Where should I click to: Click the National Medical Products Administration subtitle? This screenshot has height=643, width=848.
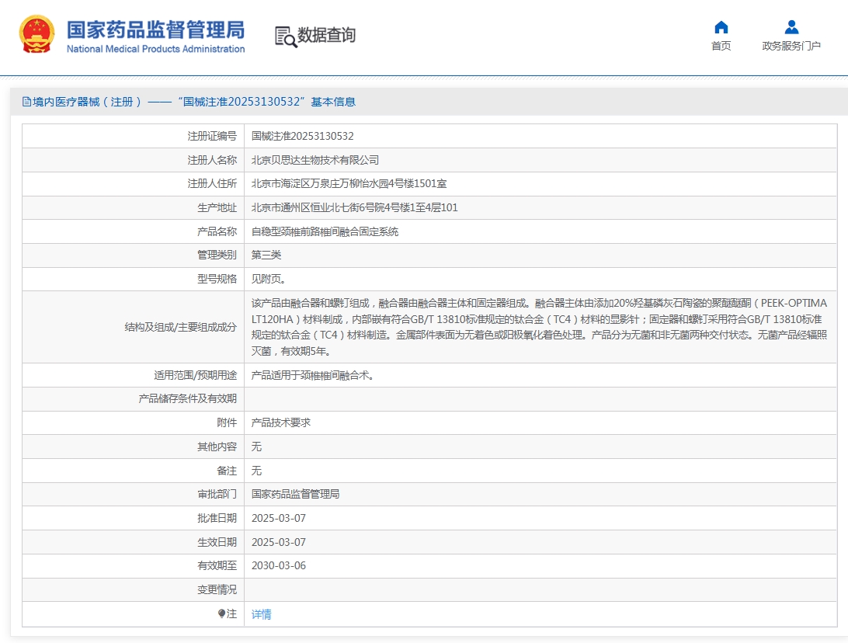click(x=156, y=49)
